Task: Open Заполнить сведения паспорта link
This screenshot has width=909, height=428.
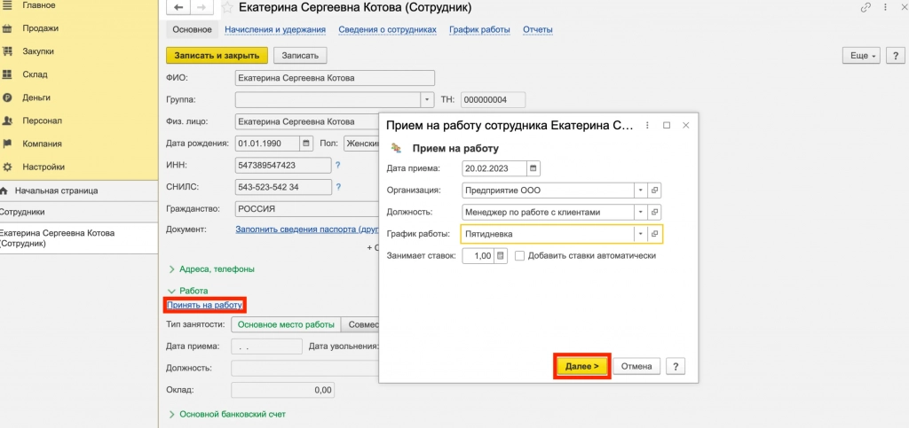Action: [306, 229]
